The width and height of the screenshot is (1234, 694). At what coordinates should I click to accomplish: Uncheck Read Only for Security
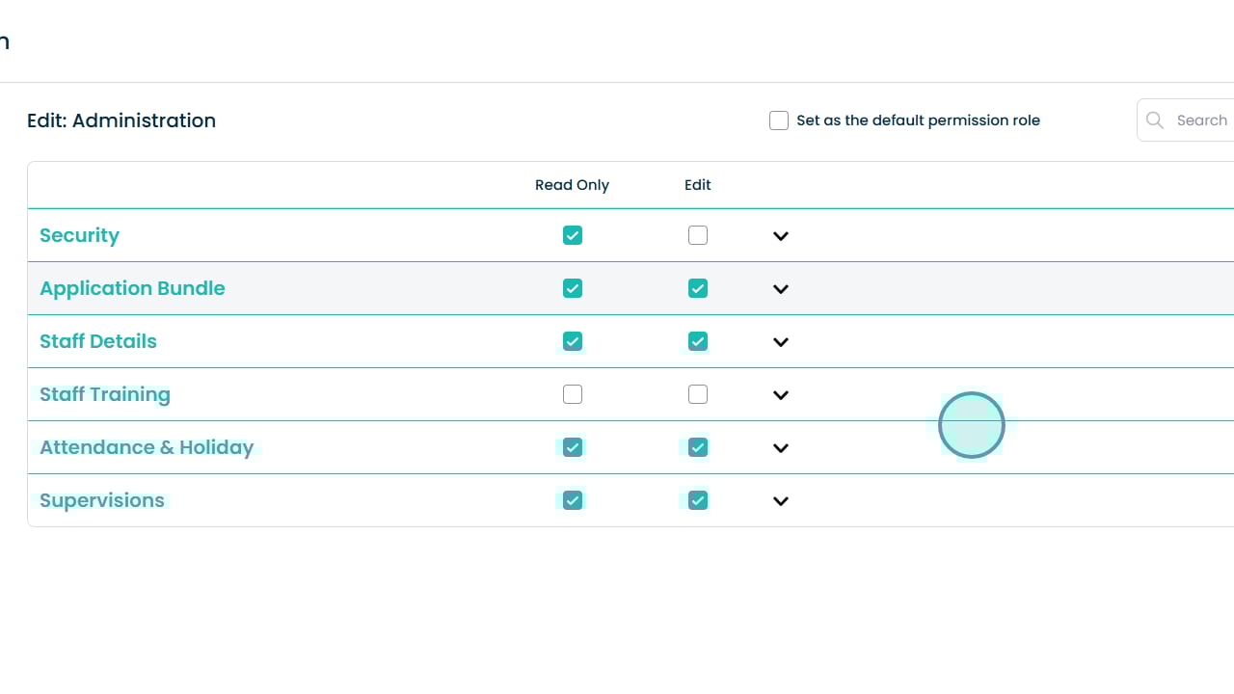(573, 235)
